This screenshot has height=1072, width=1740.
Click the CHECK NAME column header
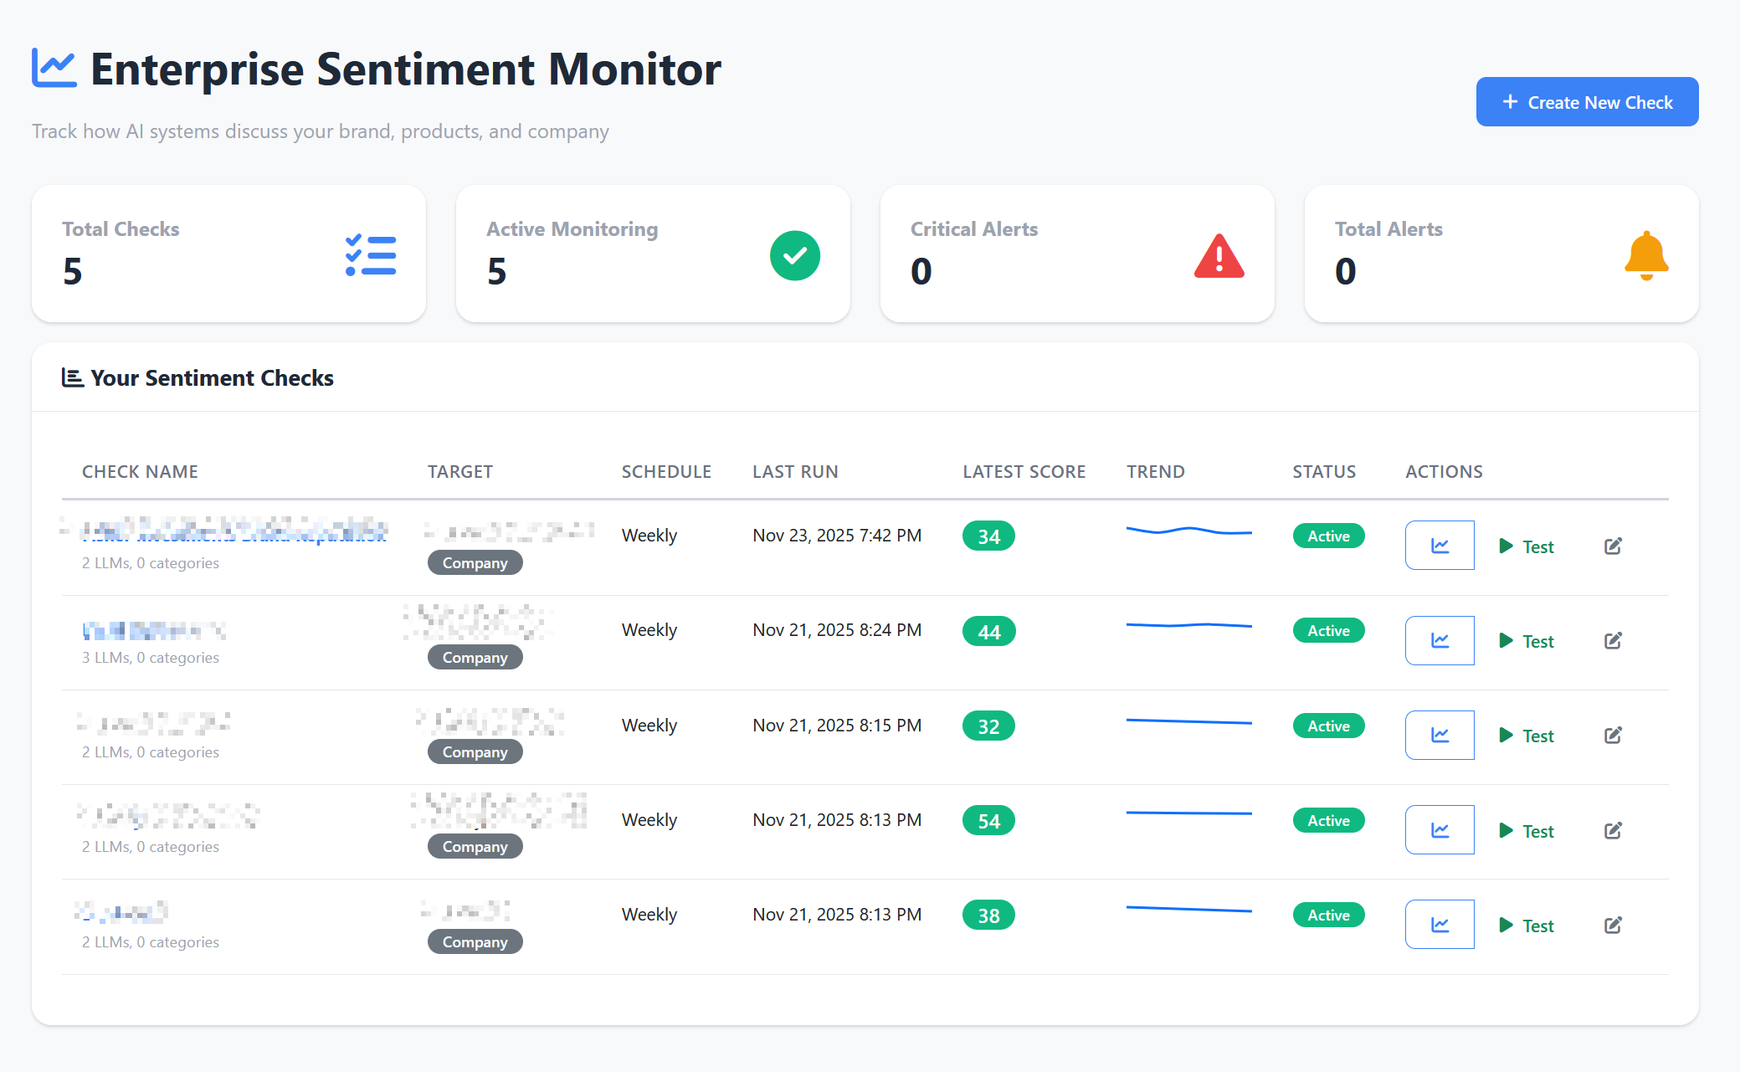click(x=140, y=471)
